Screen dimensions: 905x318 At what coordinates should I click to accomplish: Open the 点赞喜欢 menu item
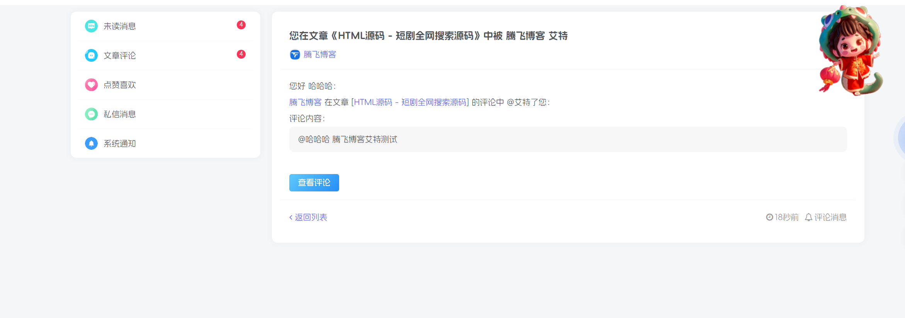pos(165,85)
